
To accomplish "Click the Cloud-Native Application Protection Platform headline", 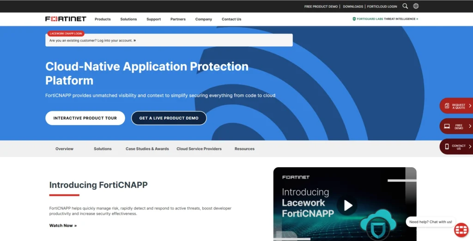I will (x=147, y=73).
